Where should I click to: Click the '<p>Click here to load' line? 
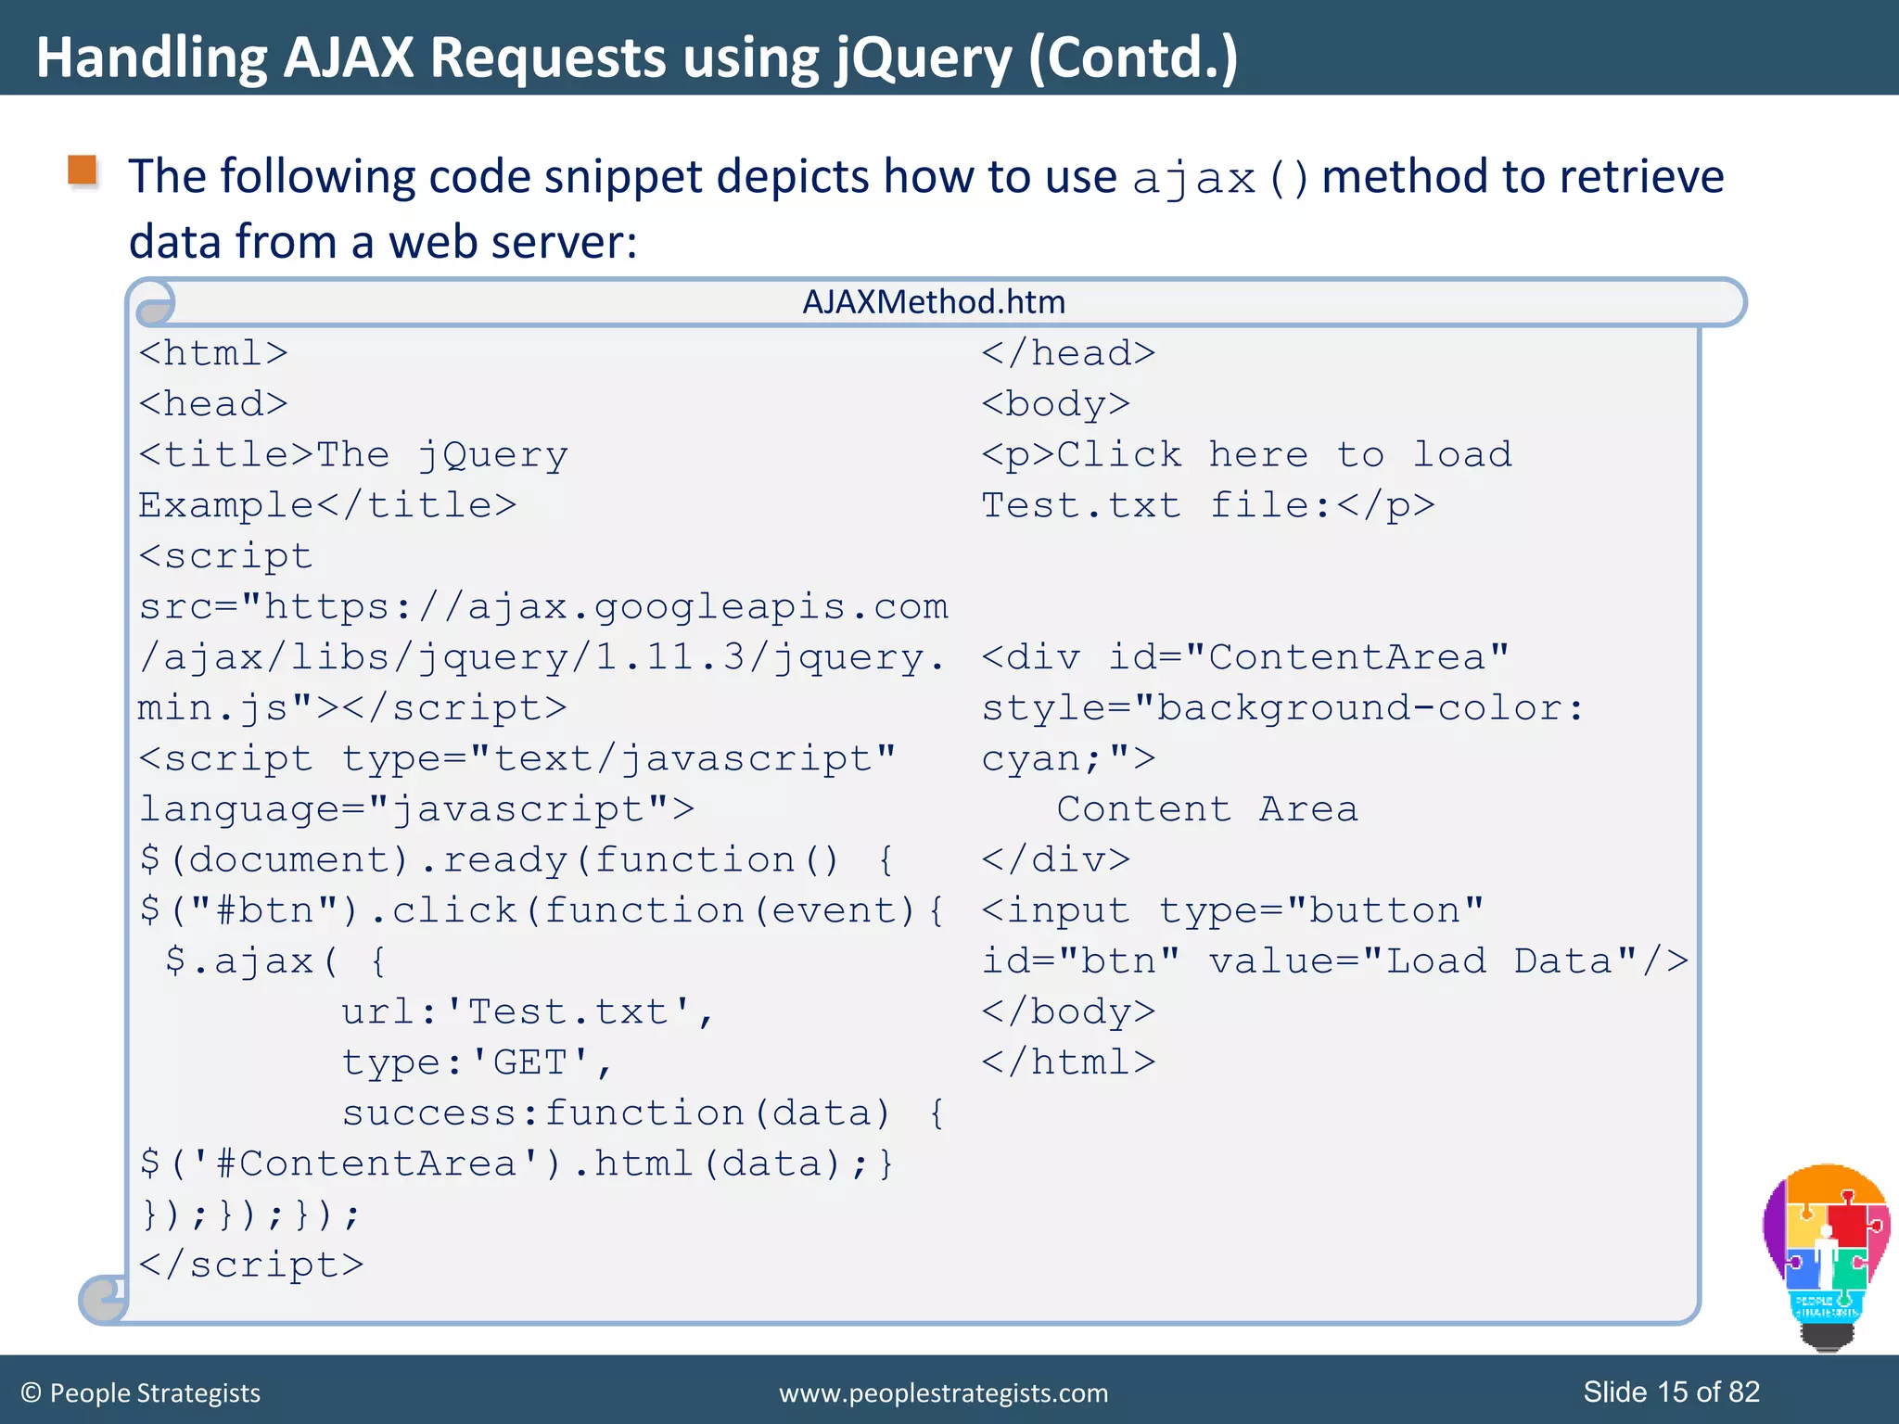point(1247,455)
